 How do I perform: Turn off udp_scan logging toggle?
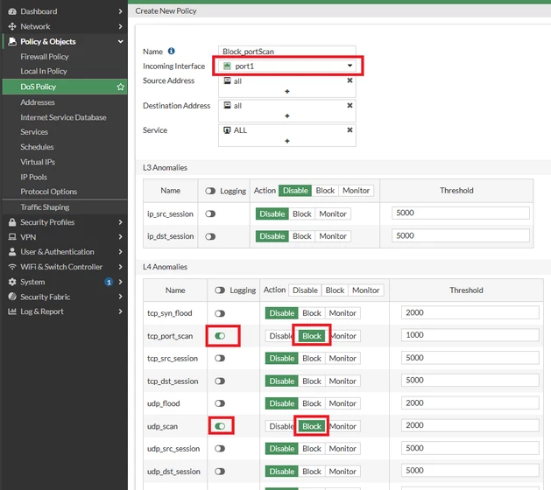220,426
